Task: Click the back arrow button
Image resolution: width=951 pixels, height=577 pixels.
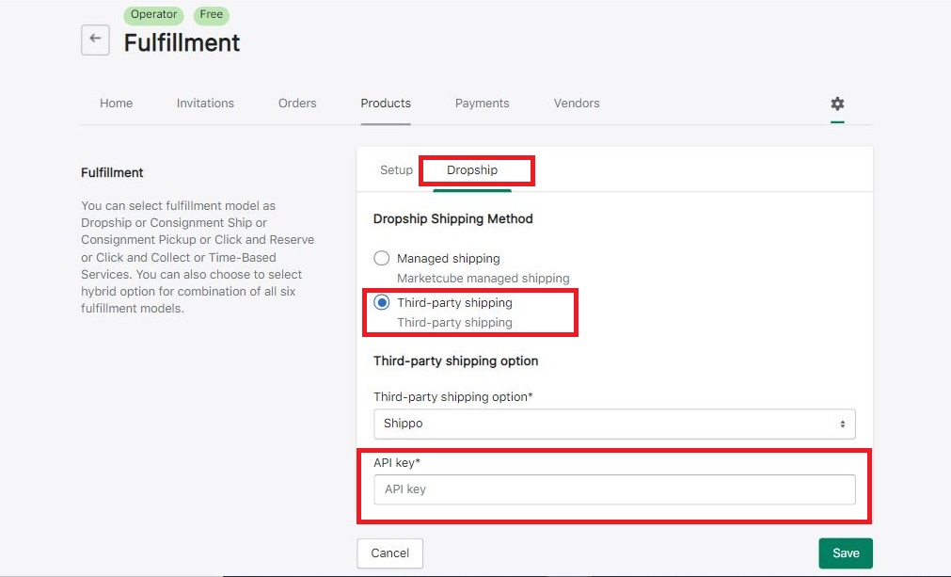Action: coord(95,40)
